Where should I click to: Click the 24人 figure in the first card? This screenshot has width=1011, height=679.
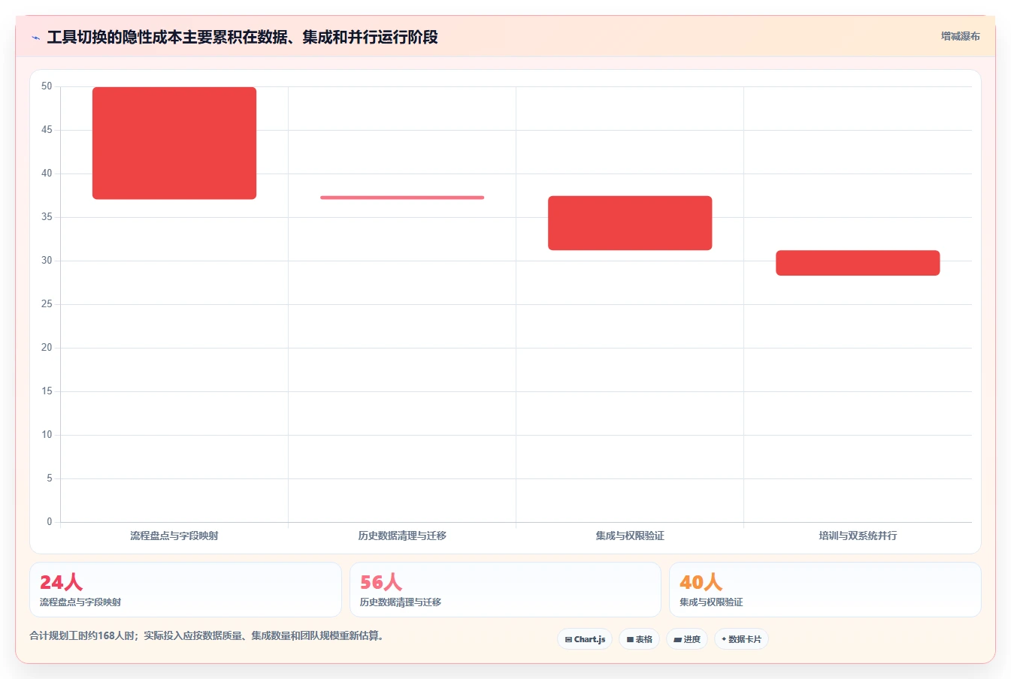[61, 582]
